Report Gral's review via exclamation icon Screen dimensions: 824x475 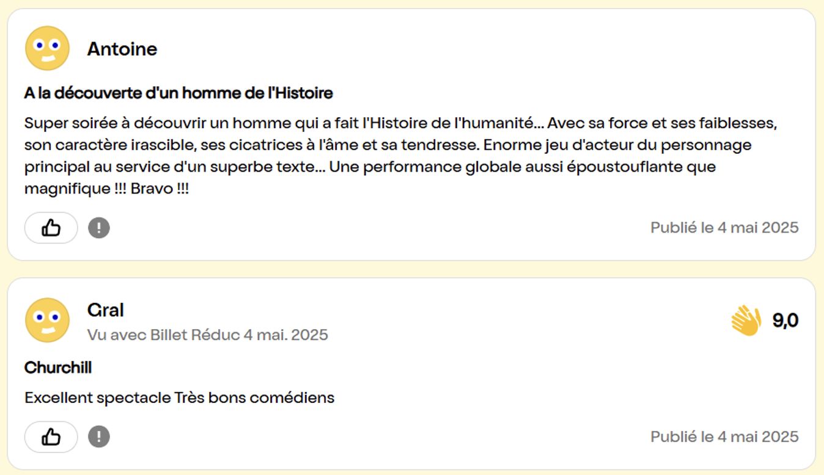pyautogui.click(x=99, y=437)
